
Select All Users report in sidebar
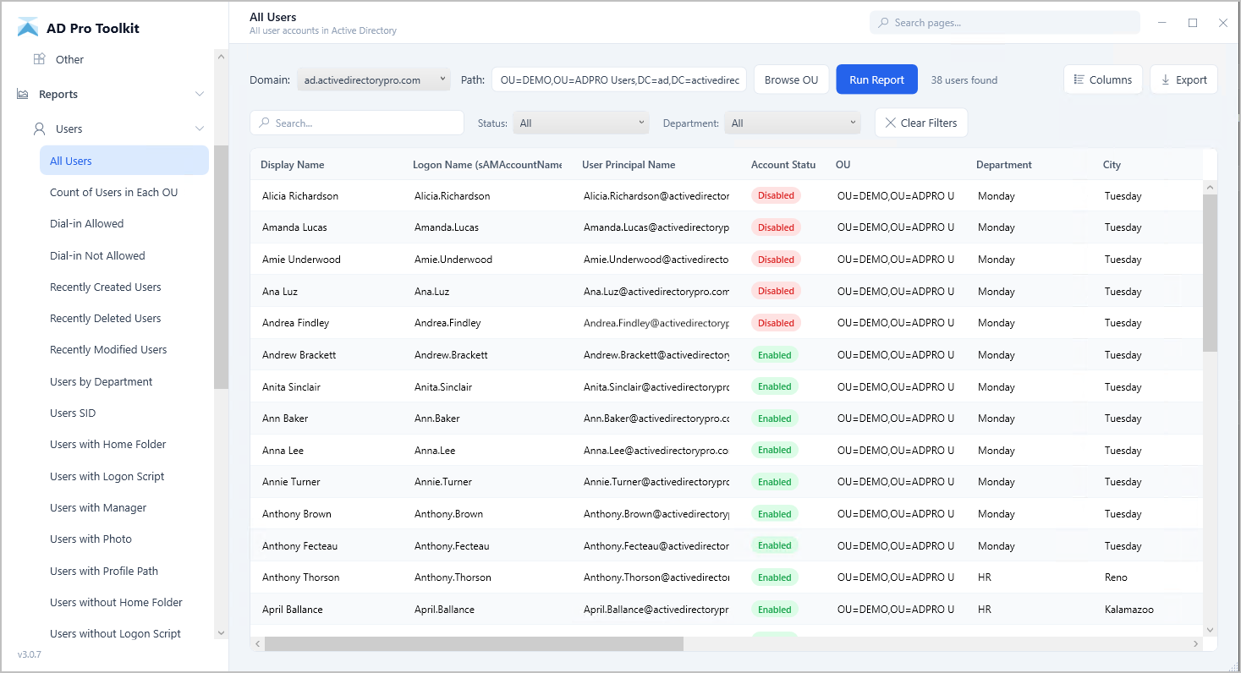coord(124,161)
